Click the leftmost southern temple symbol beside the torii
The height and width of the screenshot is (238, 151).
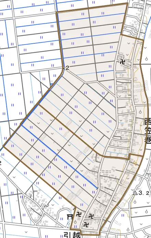tap(79, 215)
